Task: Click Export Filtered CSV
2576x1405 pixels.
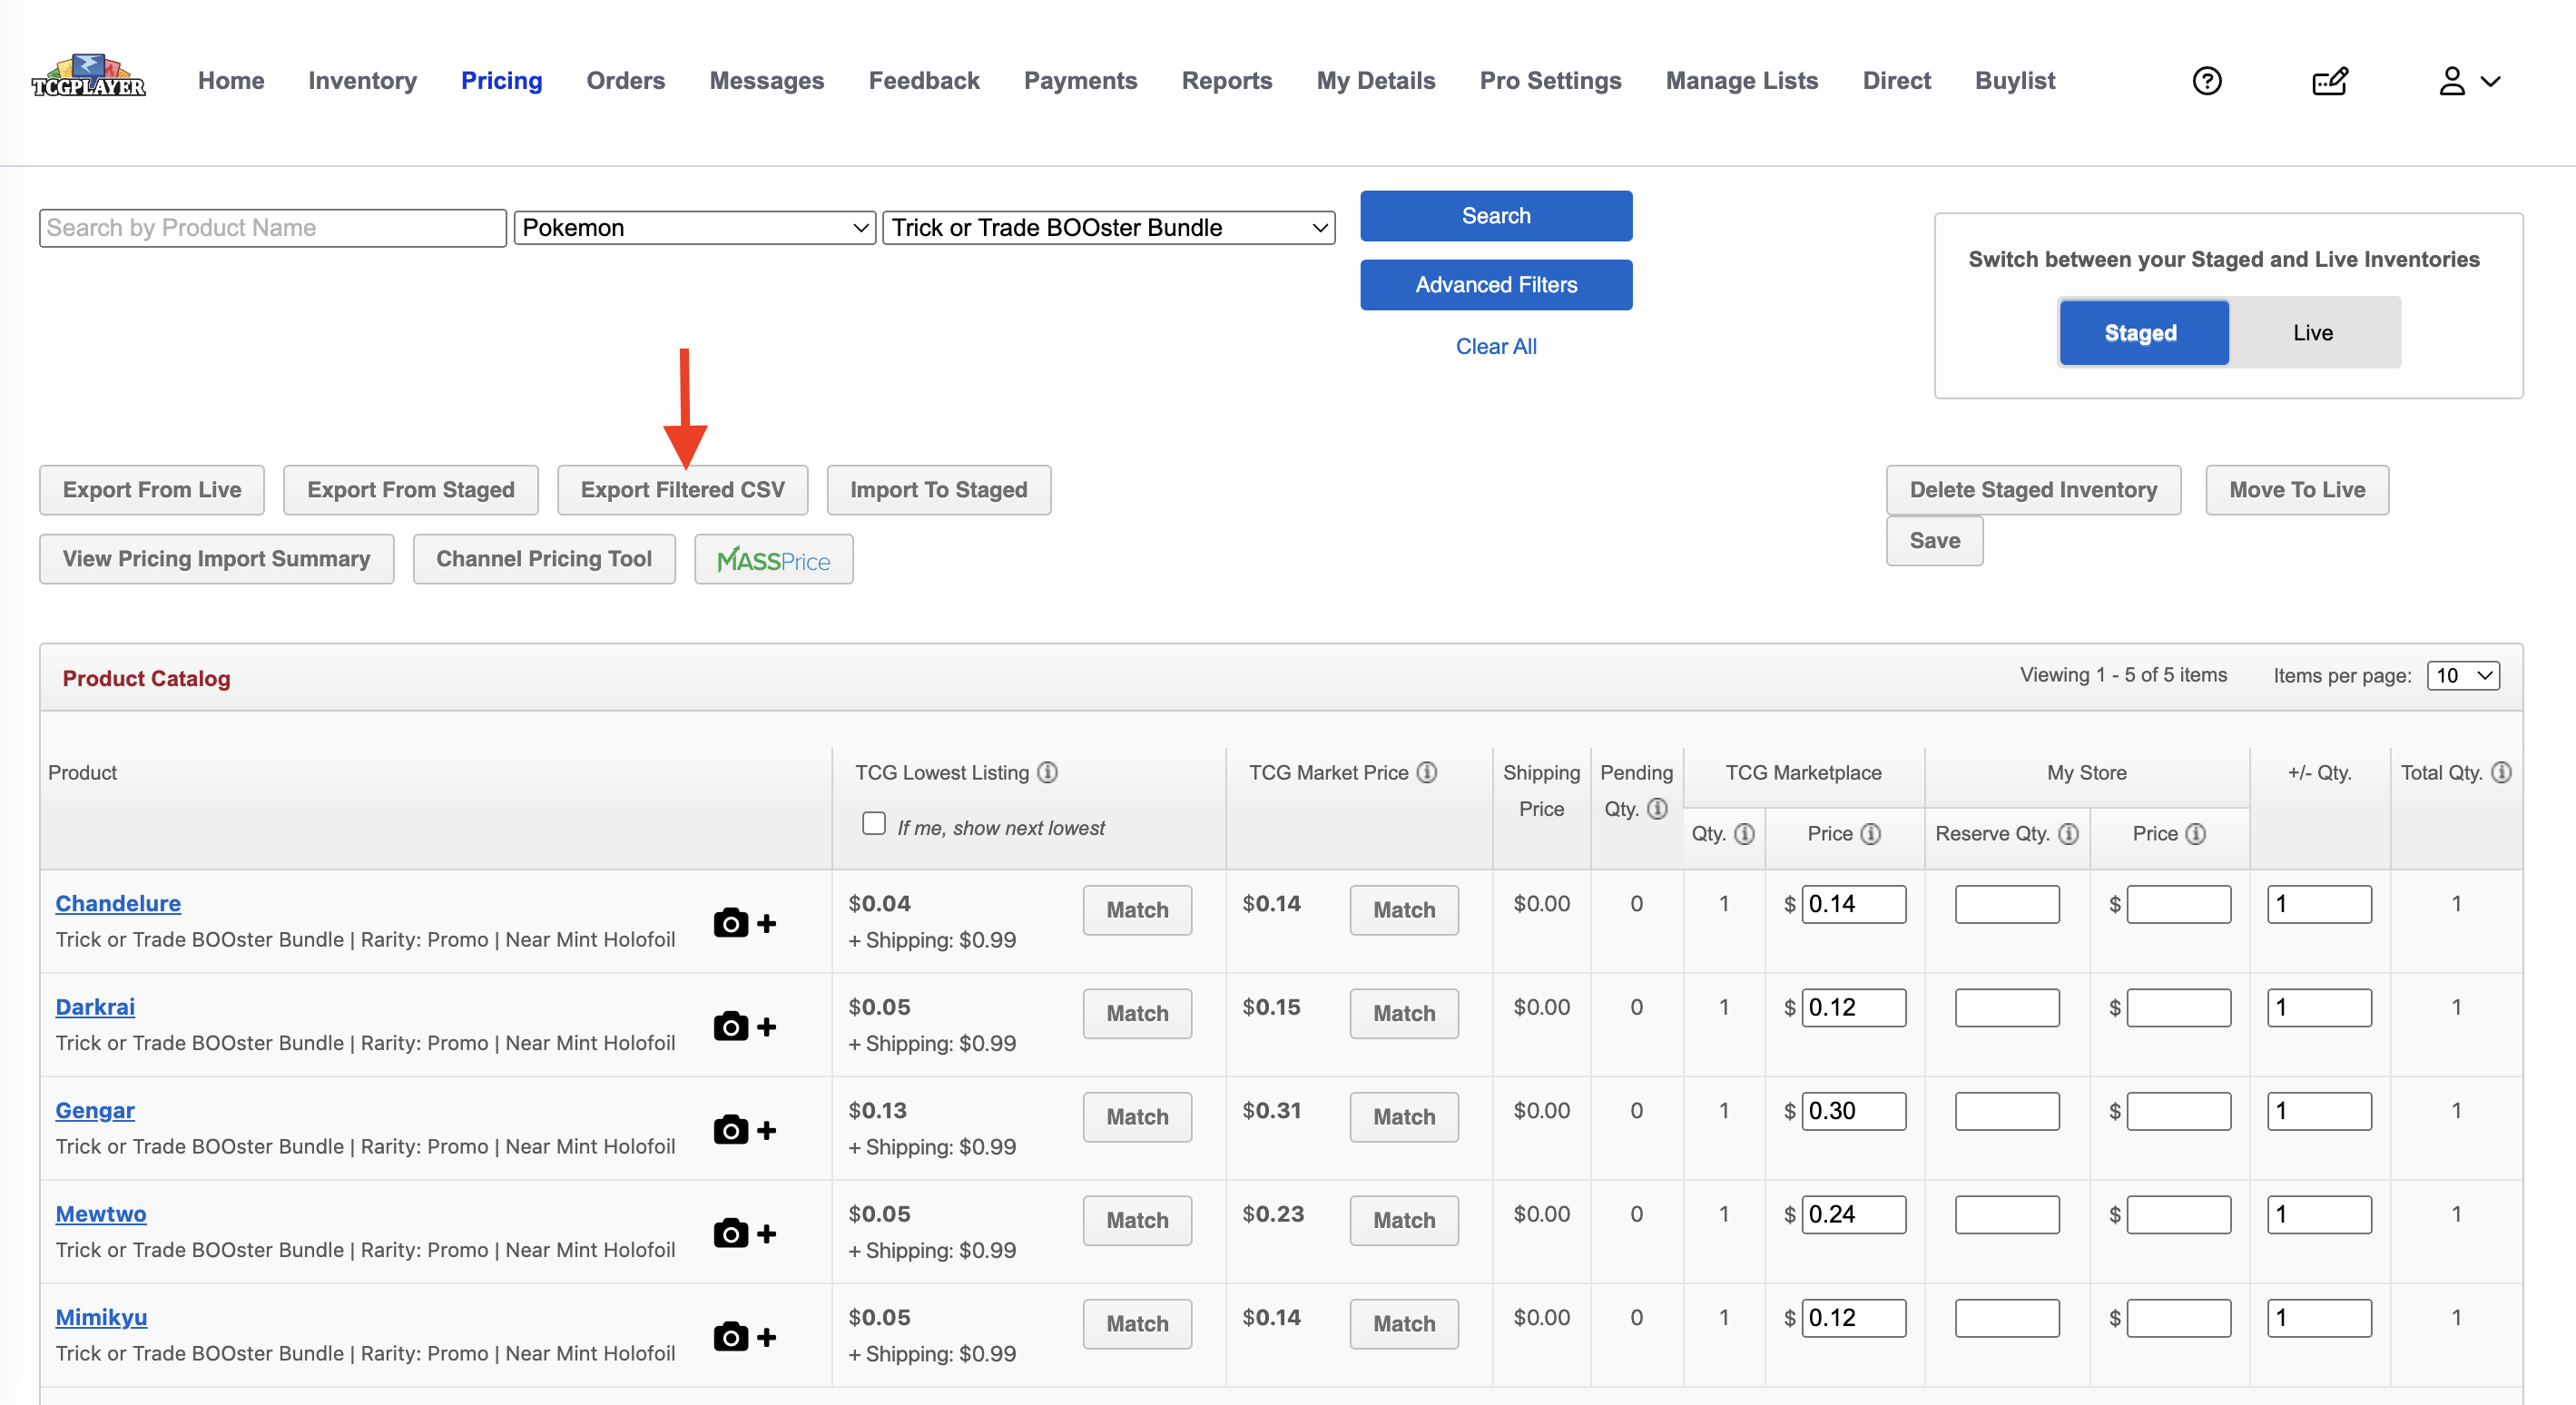Action: (682, 490)
